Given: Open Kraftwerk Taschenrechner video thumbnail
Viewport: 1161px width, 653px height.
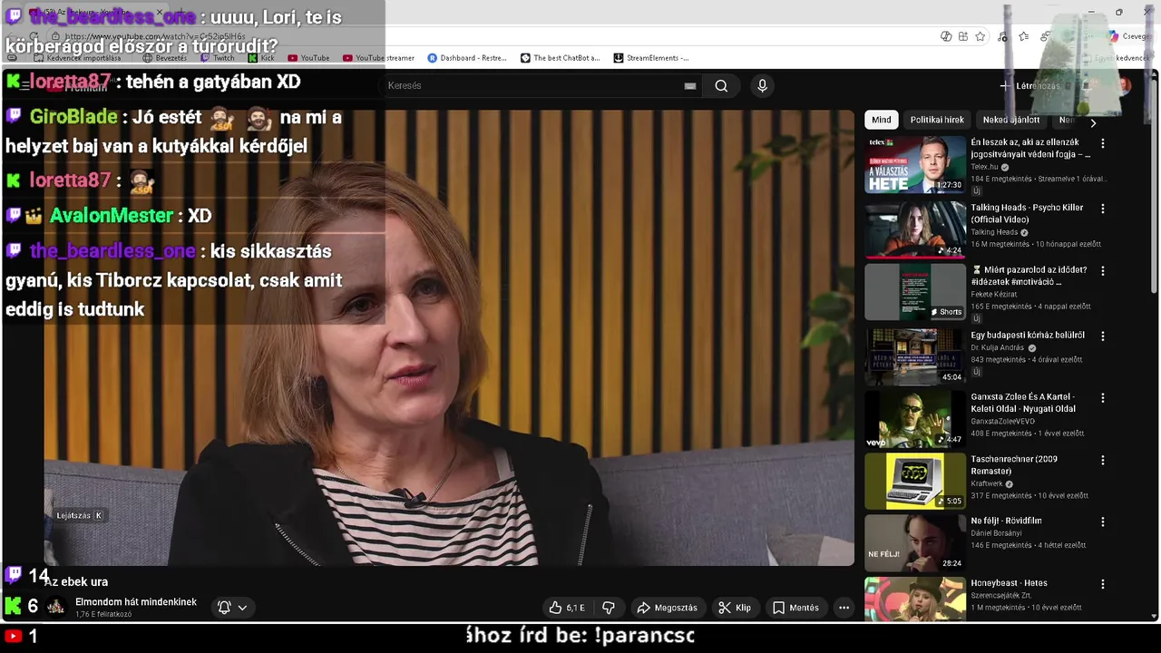Looking at the screenshot, I should pyautogui.click(x=915, y=482).
